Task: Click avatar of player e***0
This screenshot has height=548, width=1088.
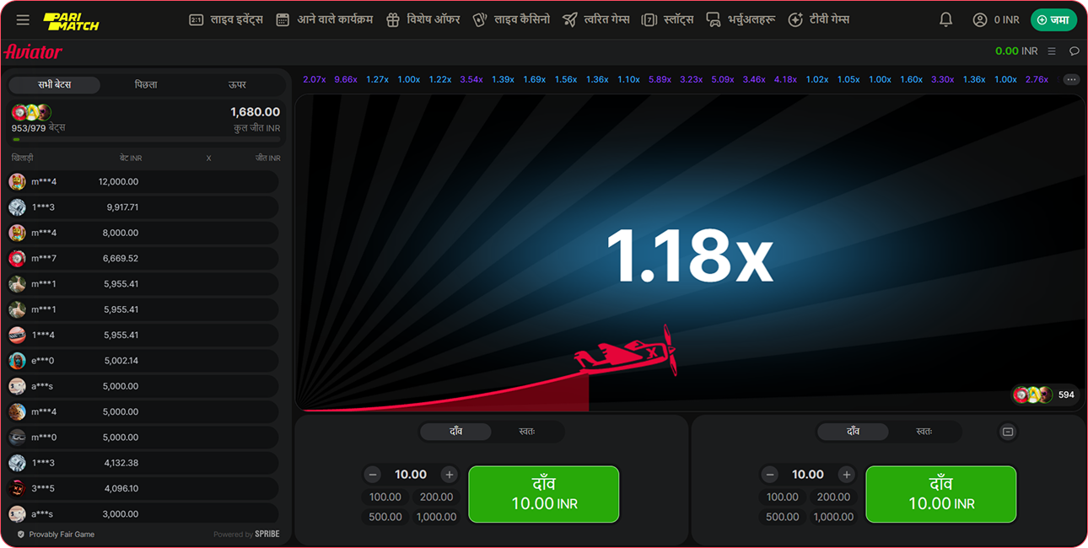Action: [17, 361]
